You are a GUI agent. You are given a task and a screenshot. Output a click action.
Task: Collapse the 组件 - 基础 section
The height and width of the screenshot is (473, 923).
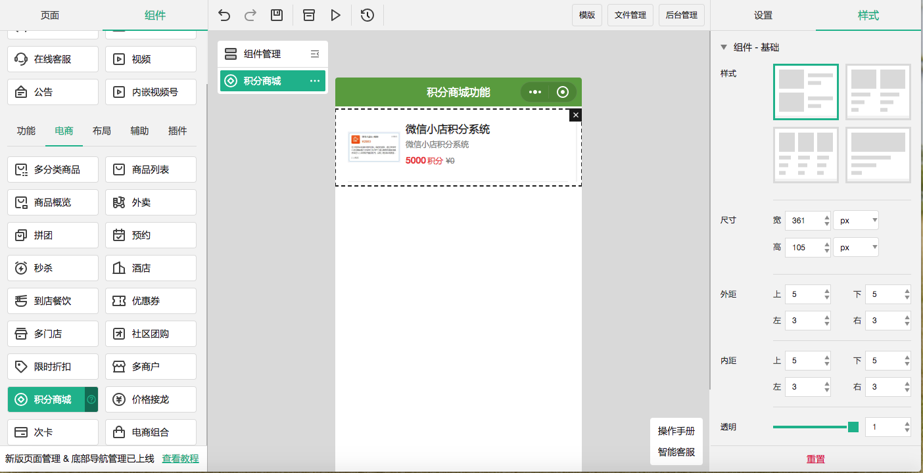tap(724, 47)
